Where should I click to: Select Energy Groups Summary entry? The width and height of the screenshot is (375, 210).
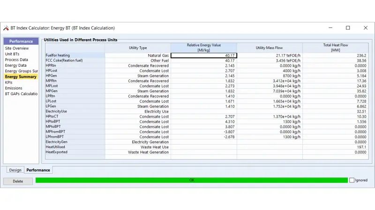pos(21,71)
